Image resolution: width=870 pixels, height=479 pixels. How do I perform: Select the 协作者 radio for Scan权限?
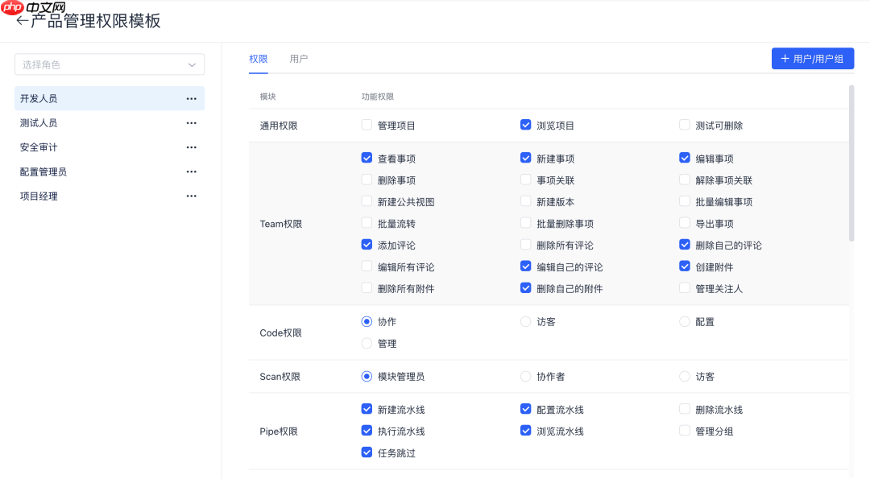click(x=527, y=376)
